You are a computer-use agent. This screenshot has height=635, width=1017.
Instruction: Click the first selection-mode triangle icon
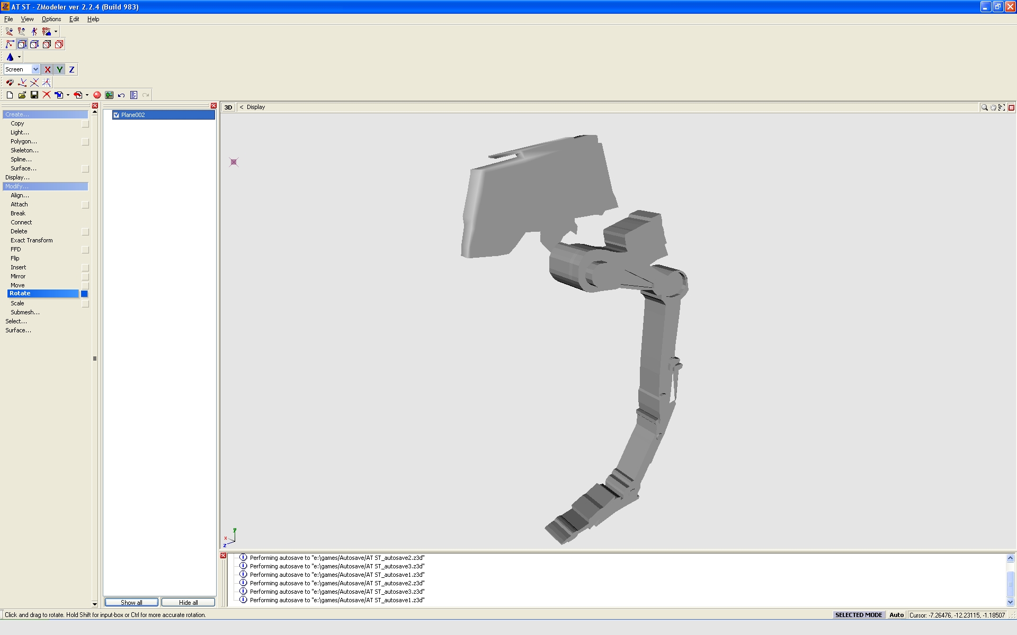coord(10,32)
